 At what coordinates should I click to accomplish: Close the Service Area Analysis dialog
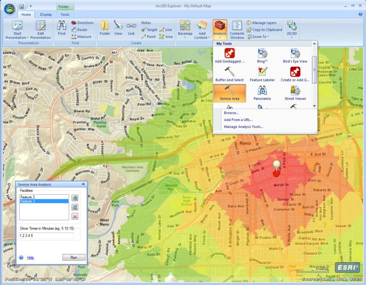click(83, 184)
